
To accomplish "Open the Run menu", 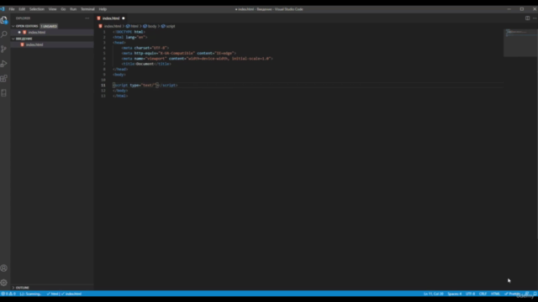I will point(73,9).
